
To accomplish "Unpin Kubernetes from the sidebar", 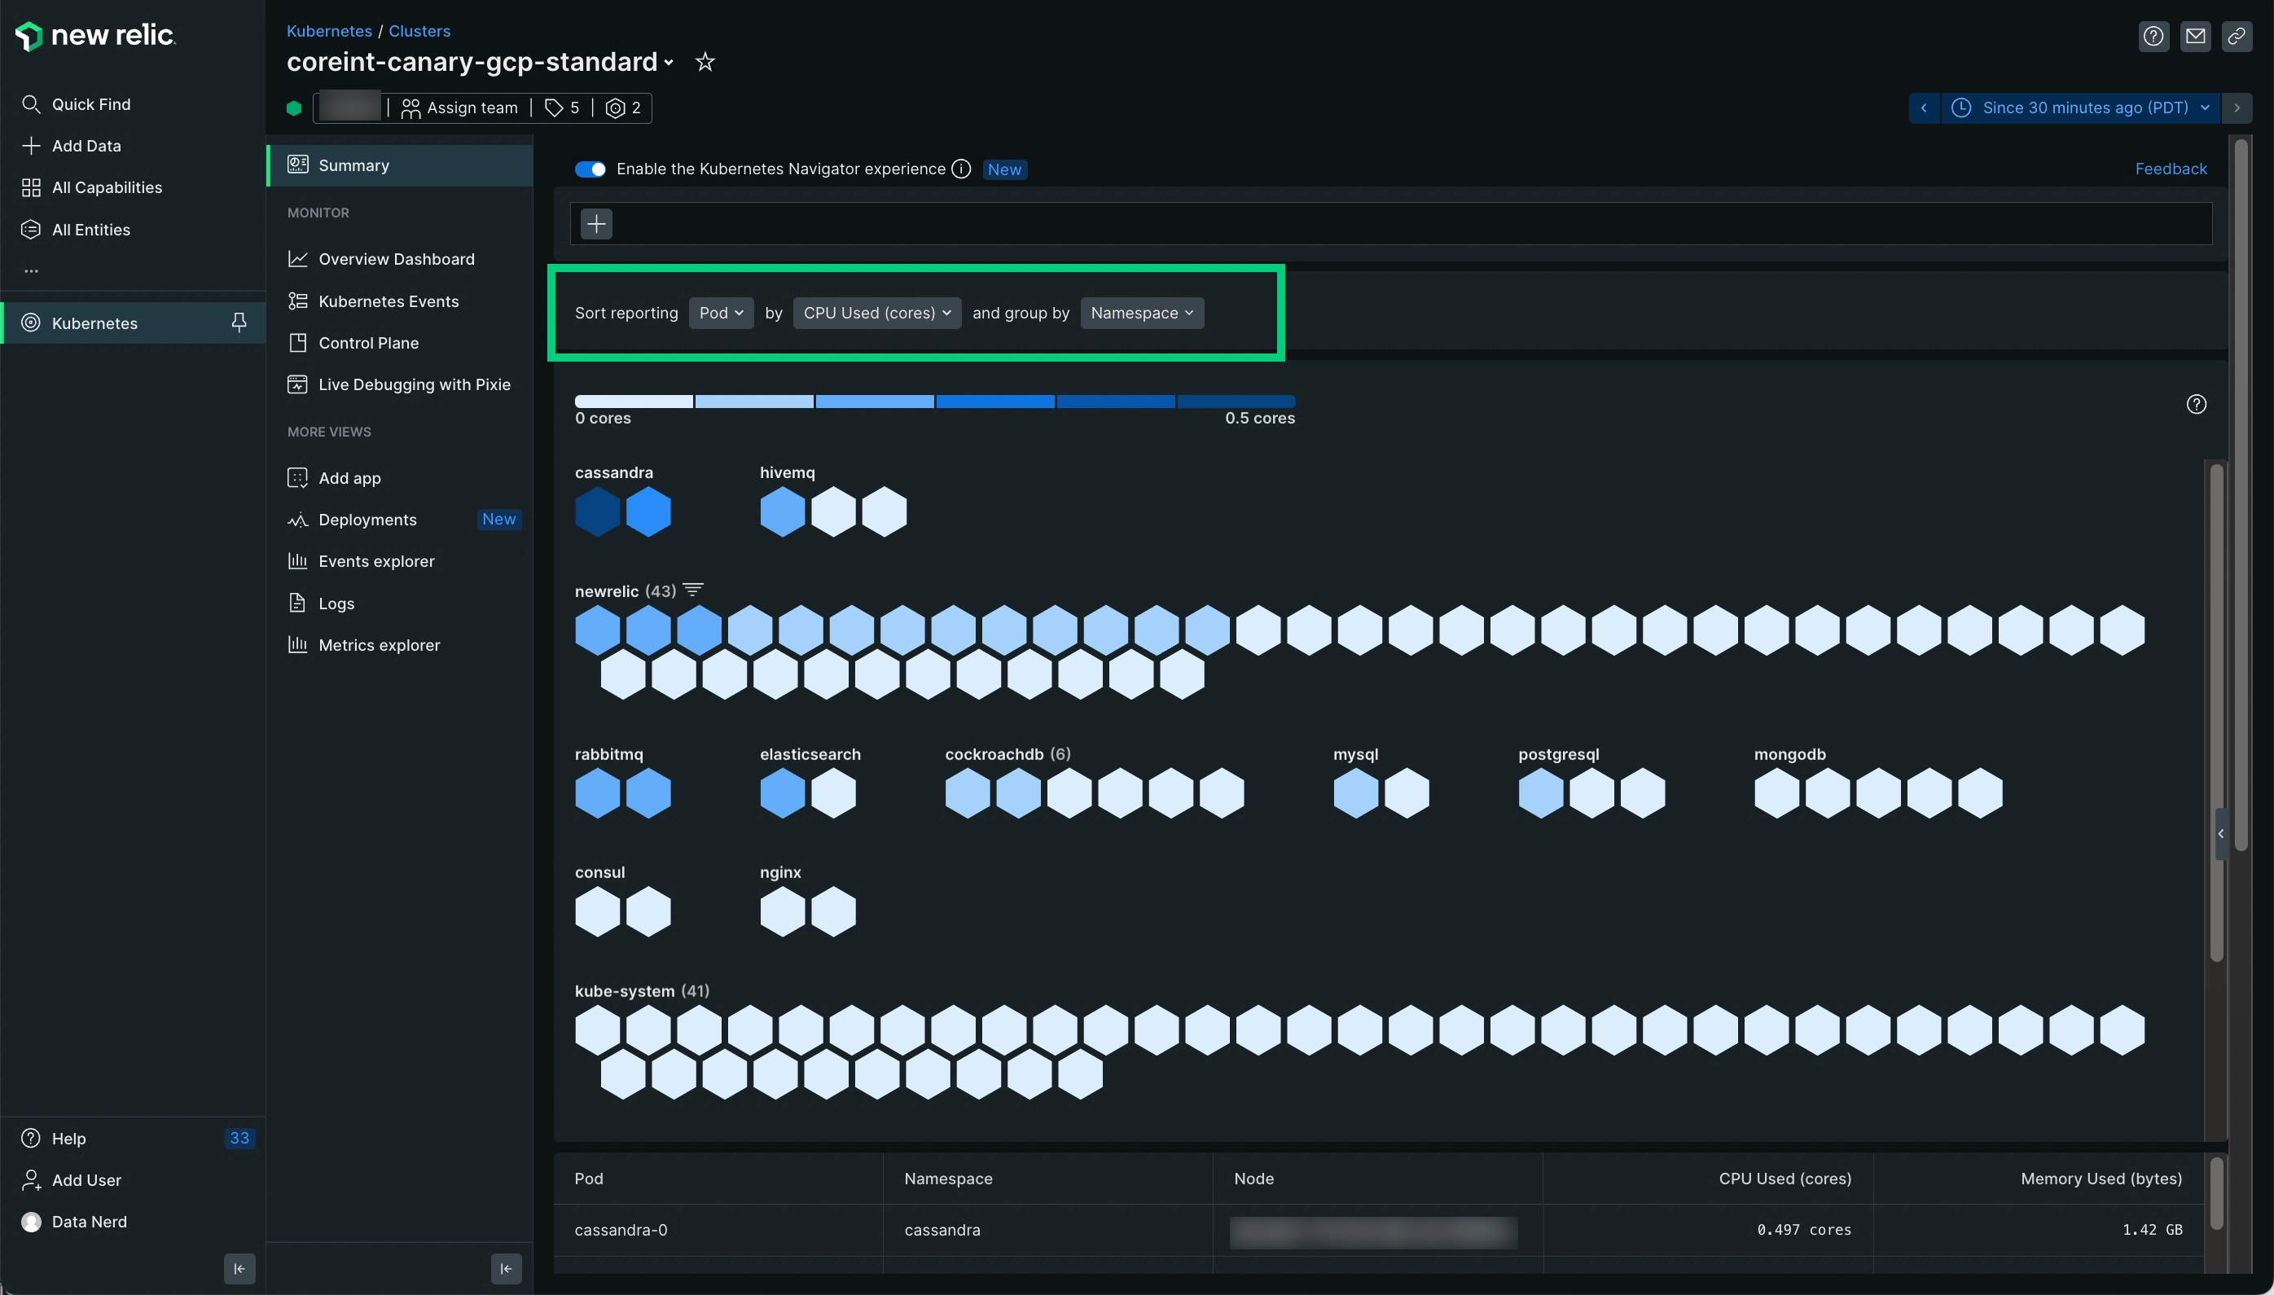I will [239, 322].
